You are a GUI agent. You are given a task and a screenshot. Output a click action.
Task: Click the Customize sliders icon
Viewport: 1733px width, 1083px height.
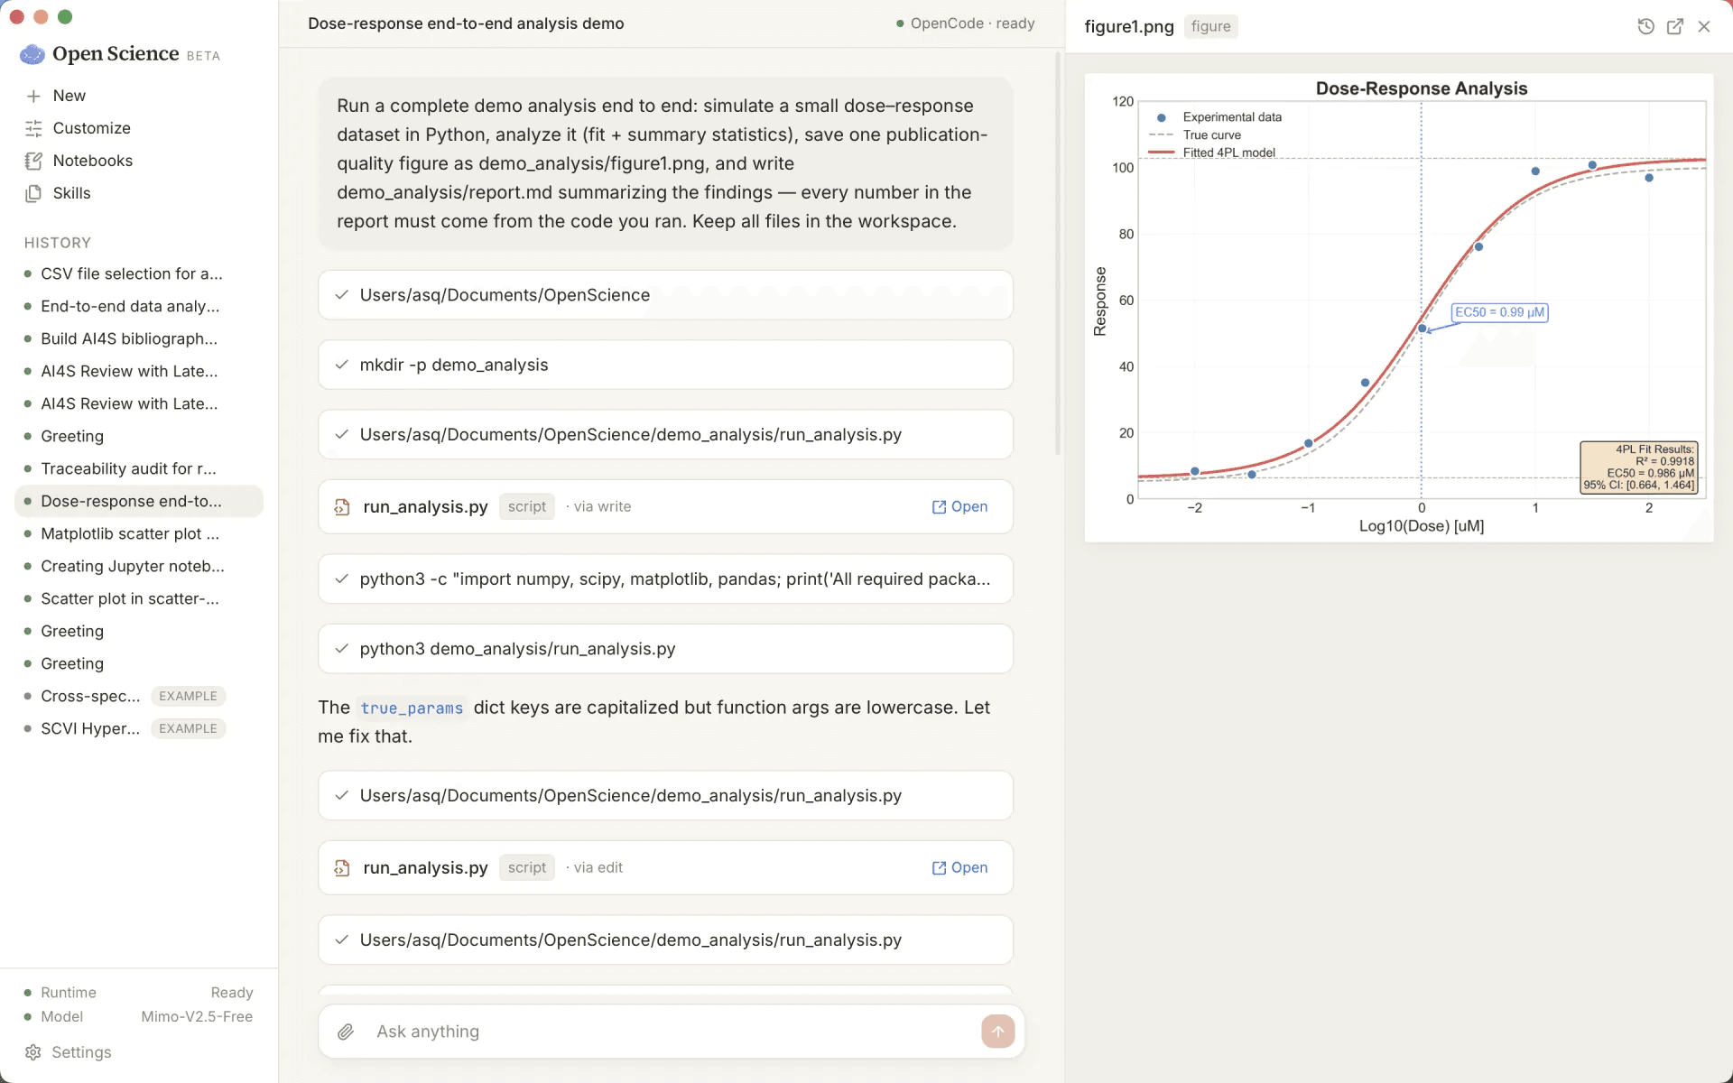tap(33, 128)
